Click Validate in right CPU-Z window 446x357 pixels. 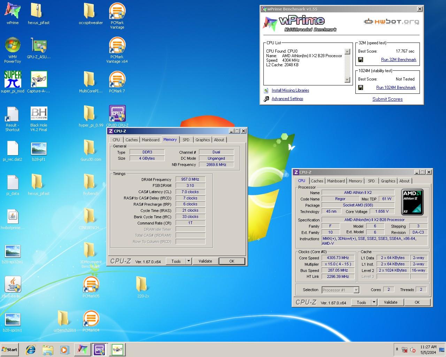pyautogui.click(x=391, y=302)
